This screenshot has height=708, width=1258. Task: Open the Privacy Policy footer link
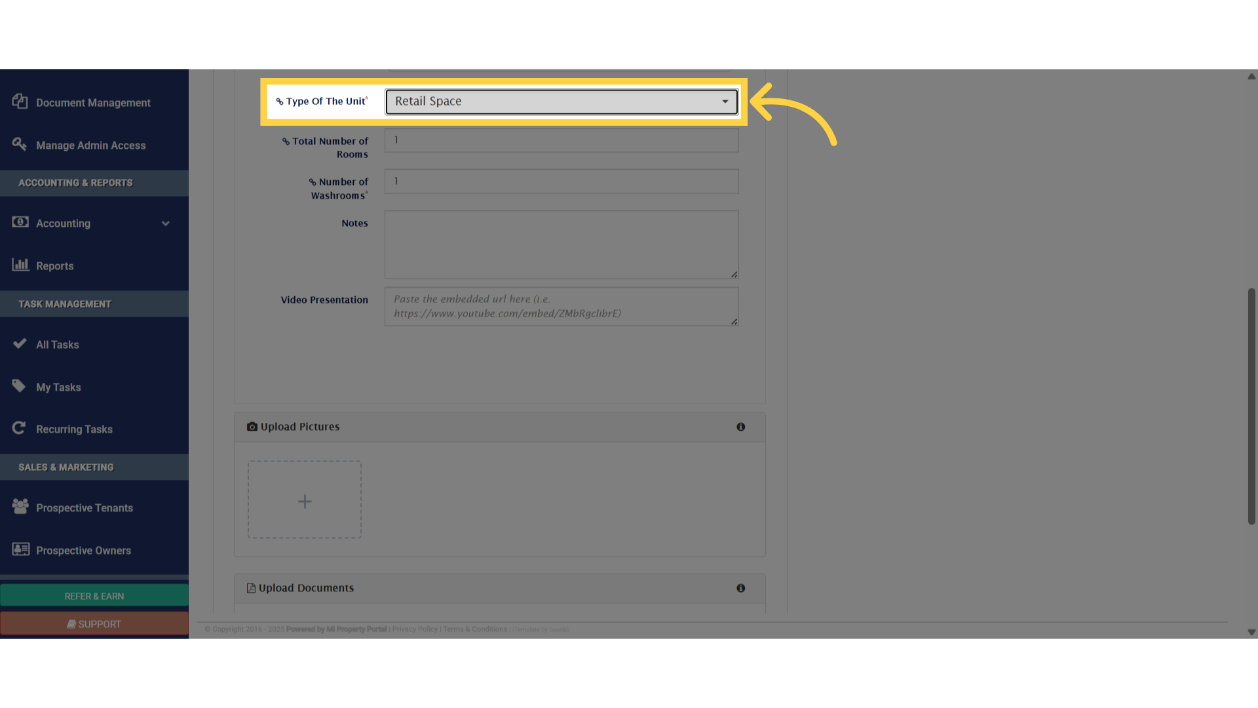pos(415,629)
